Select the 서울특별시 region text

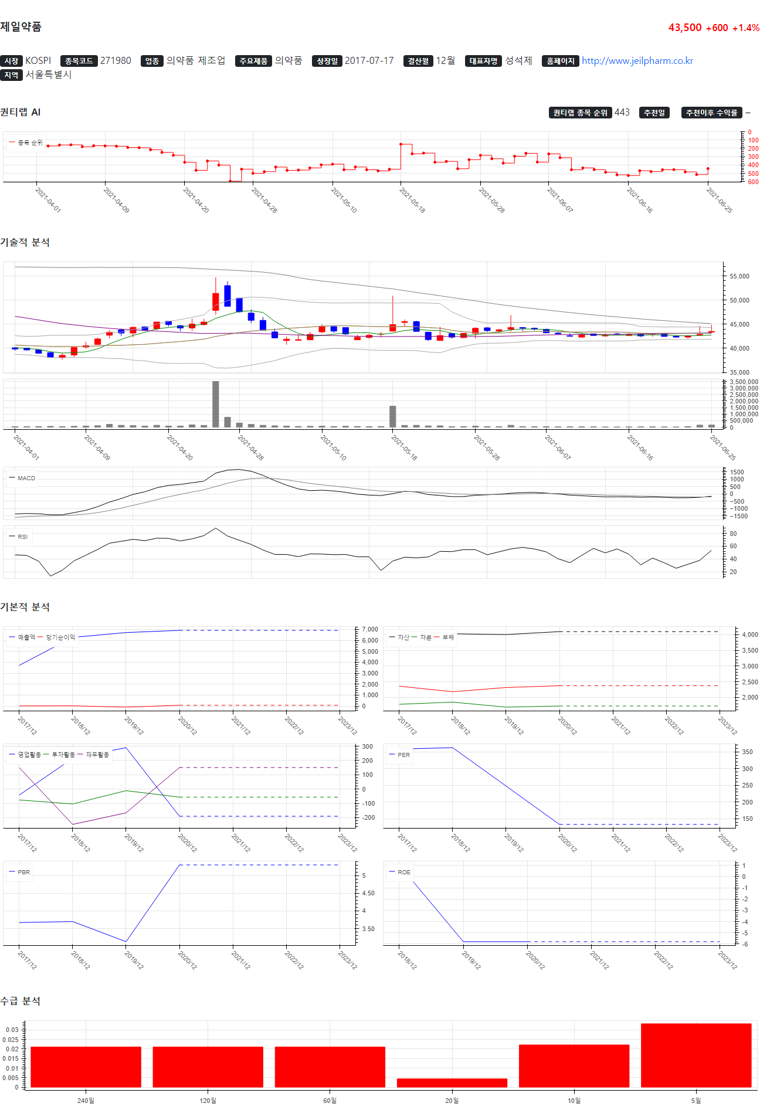(x=48, y=75)
